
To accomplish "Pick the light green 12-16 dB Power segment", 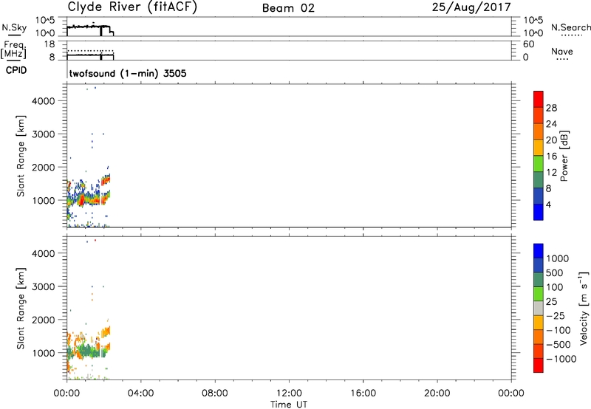I will 539,163.
